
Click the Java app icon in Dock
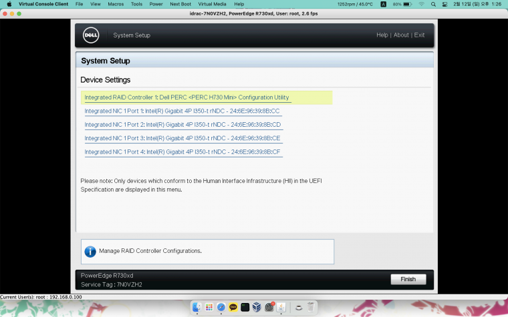[x=281, y=307]
